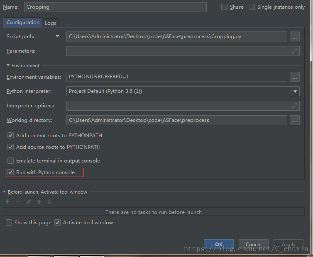Remove before-launch task with the minus icon
Screen dimensions: 313x257
[18, 202]
